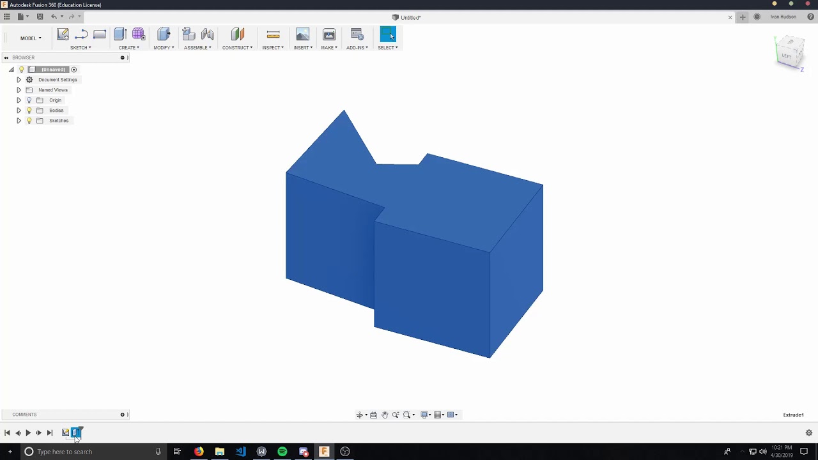Select the New Component tool
The height and width of the screenshot is (460, 818).
pyautogui.click(x=189, y=34)
